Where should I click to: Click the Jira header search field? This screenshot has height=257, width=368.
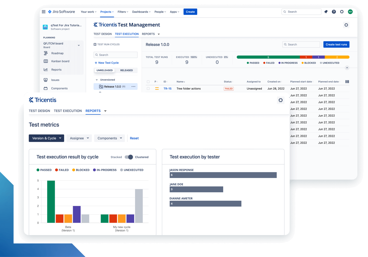tap(302, 12)
